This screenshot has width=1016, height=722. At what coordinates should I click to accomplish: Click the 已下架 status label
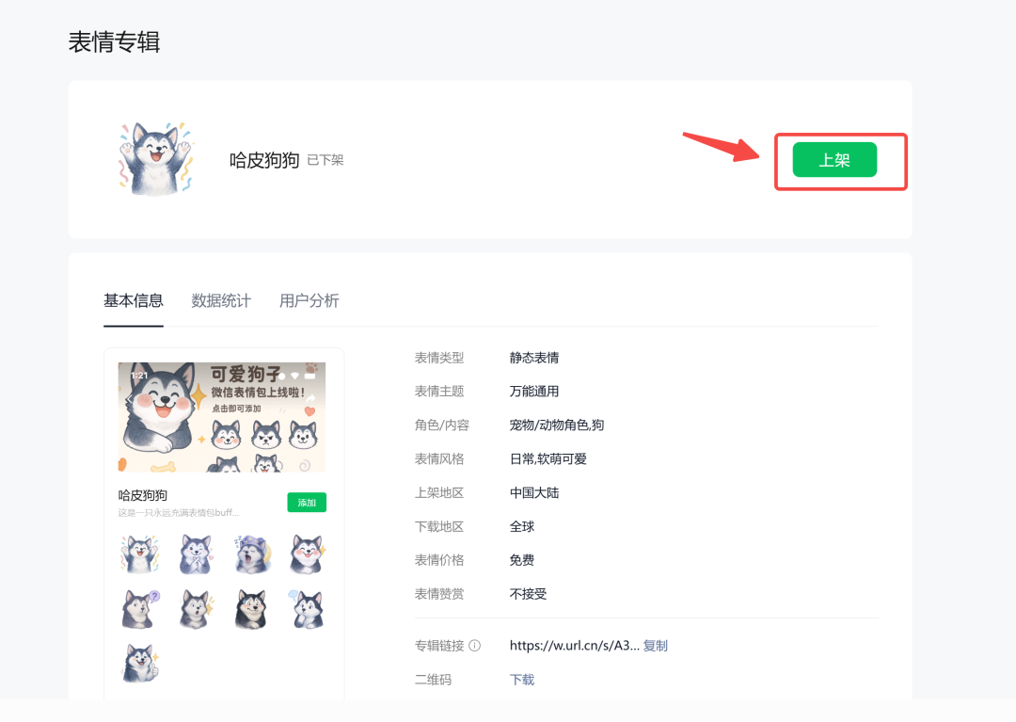point(325,160)
